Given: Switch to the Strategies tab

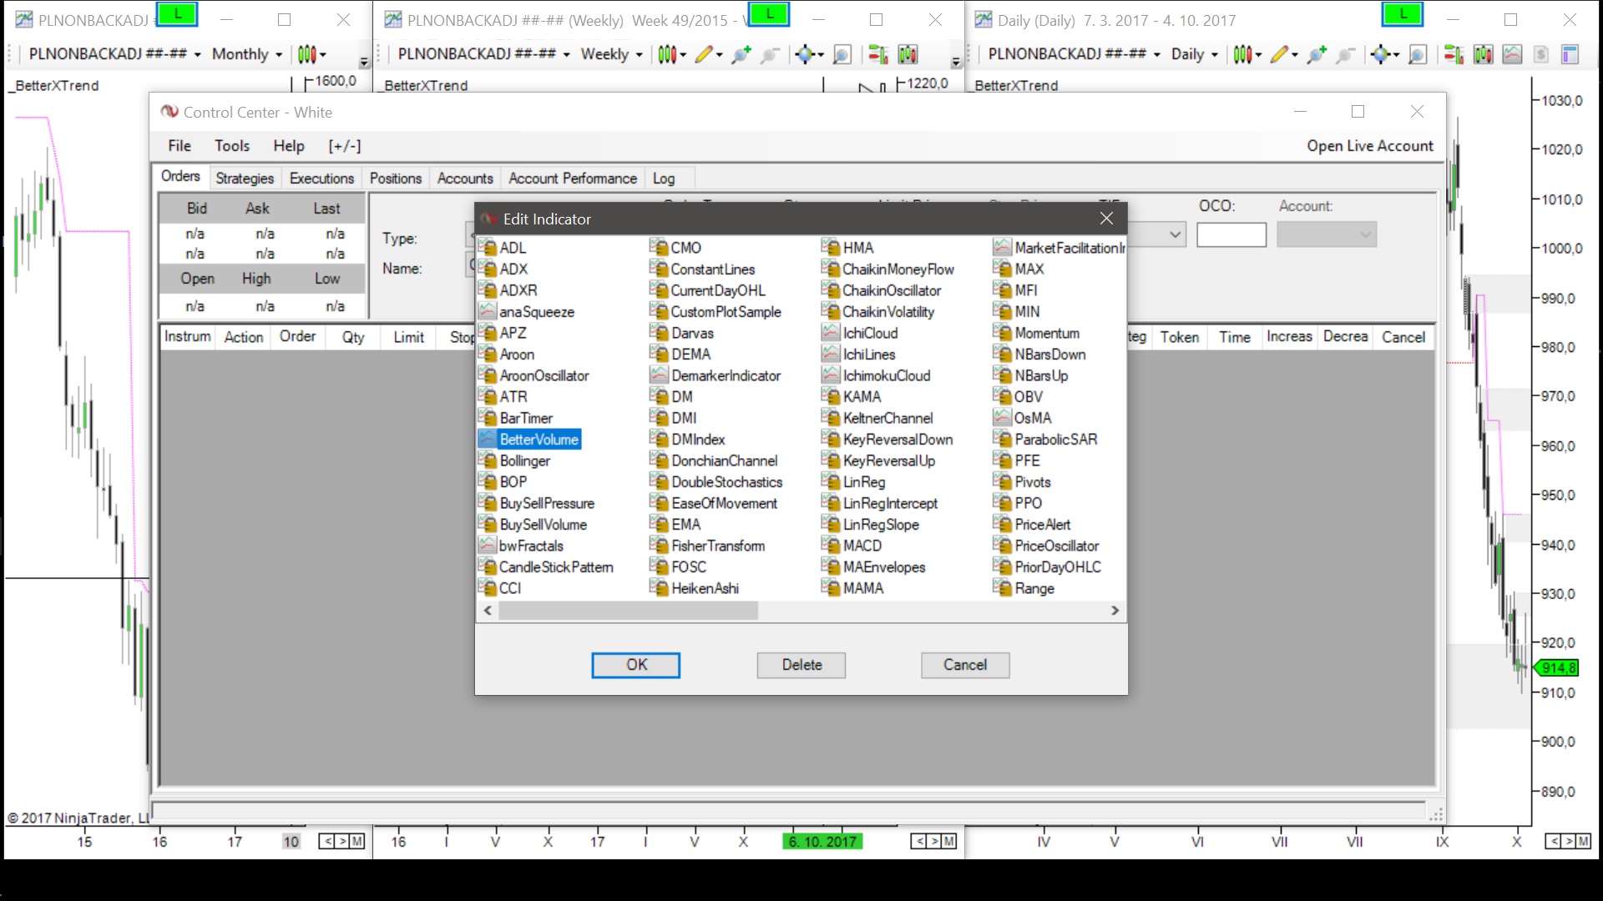Looking at the screenshot, I should click(x=245, y=179).
